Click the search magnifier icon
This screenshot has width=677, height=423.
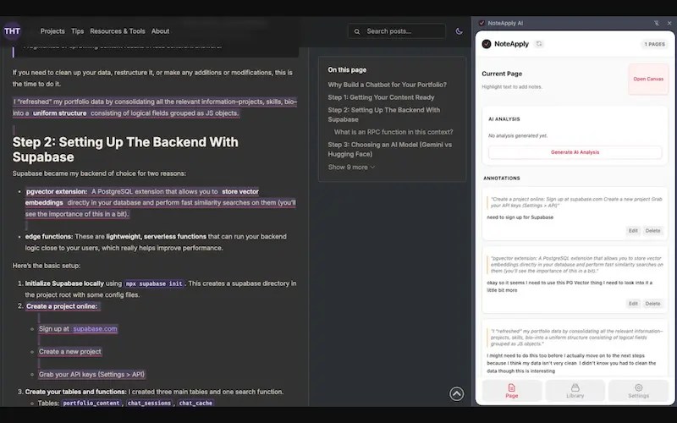click(x=357, y=31)
